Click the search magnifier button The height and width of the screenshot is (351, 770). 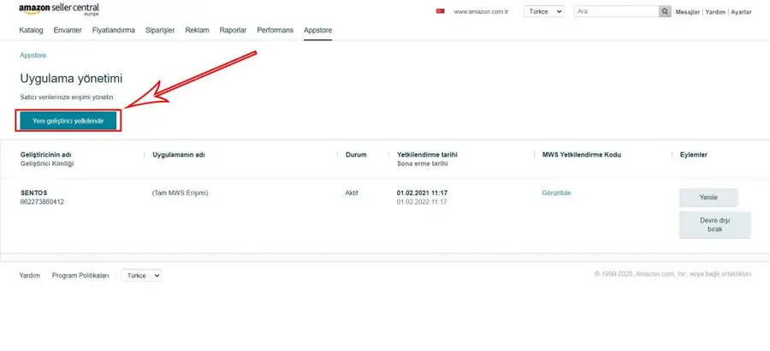(x=665, y=11)
